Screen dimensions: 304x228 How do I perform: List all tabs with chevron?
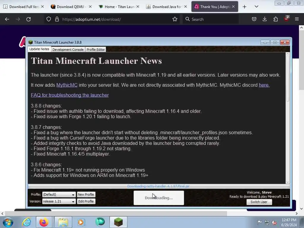tap(256, 7)
